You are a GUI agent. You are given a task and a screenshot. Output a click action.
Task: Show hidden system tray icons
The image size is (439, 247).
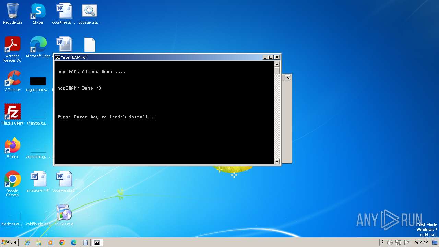[382, 243]
